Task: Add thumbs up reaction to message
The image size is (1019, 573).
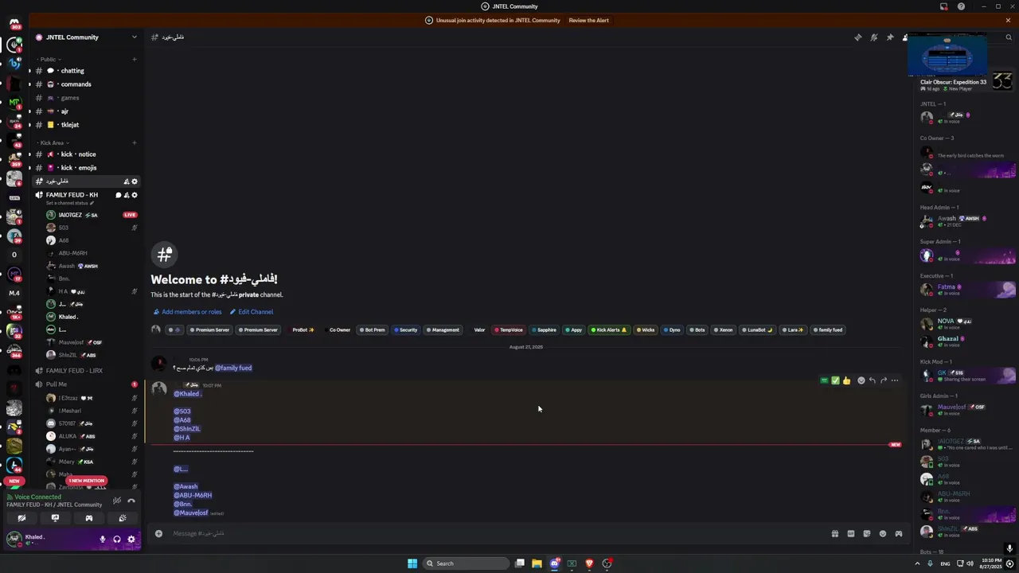Action: click(x=846, y=380)
